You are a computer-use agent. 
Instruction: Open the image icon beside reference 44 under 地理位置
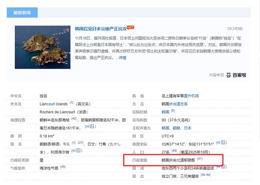[x=92, y=127]
